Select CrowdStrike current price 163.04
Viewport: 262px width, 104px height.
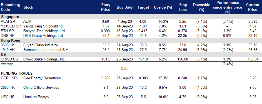pos(252,59)
